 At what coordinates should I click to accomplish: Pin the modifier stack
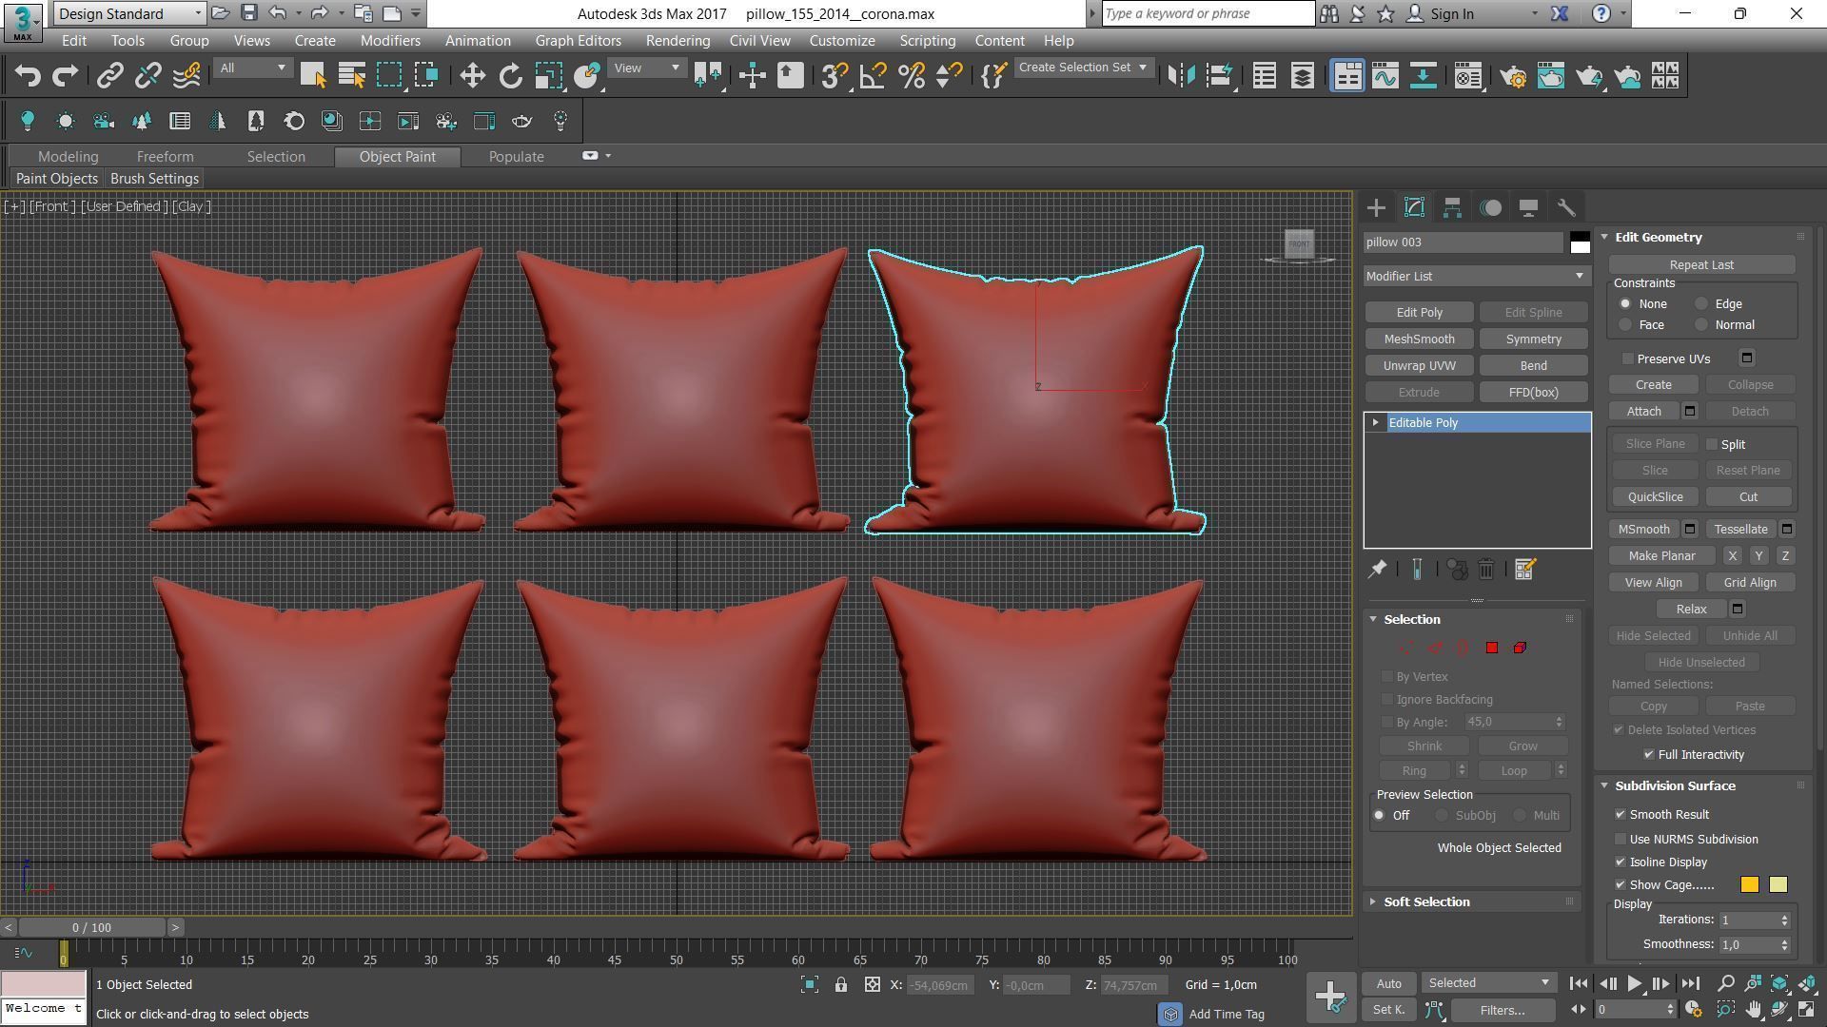1377,569
